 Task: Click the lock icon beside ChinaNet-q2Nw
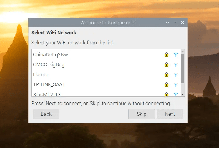click(x=166, y=54)
